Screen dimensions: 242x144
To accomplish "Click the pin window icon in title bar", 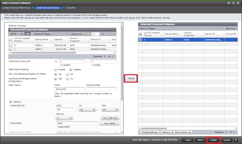I will pos(228,3).
